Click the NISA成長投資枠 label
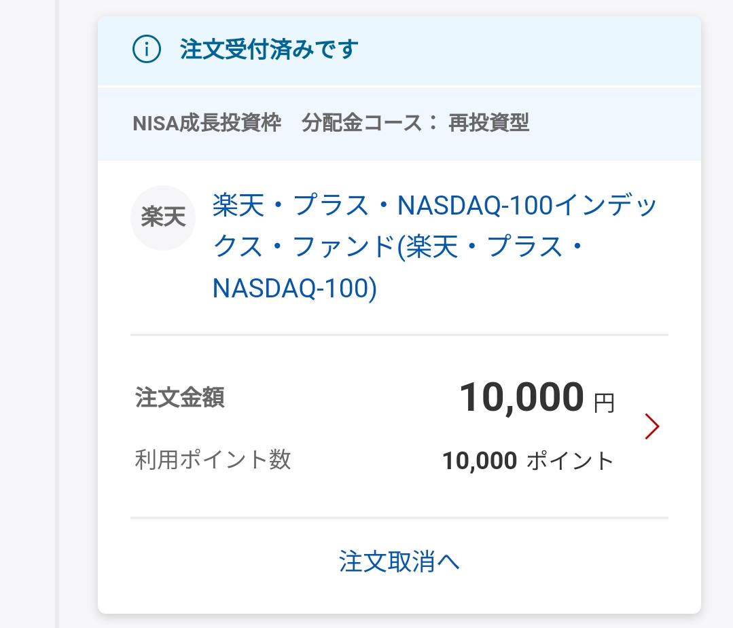Viewport: 733px width, 628px height. pyautogui.click(x=207, y=124)
